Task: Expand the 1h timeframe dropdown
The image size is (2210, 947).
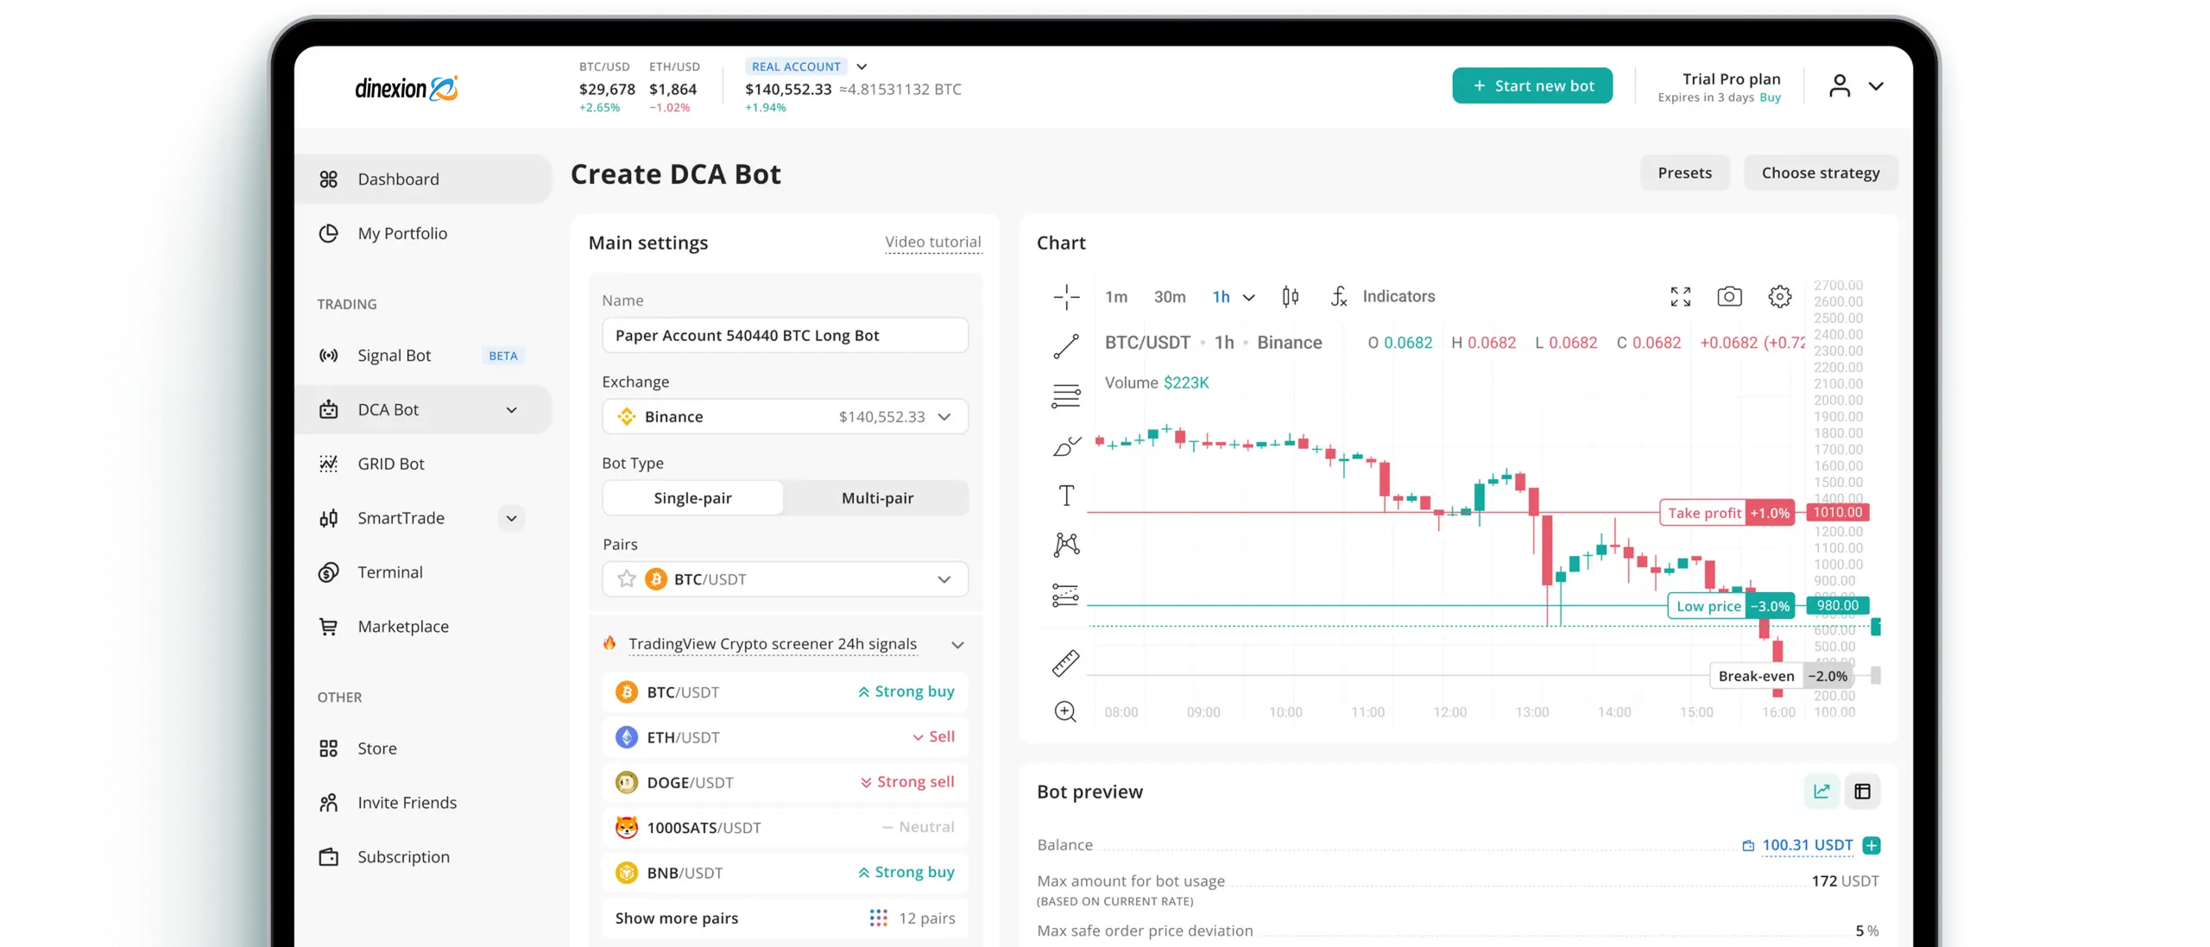Action: (1248, 297)
